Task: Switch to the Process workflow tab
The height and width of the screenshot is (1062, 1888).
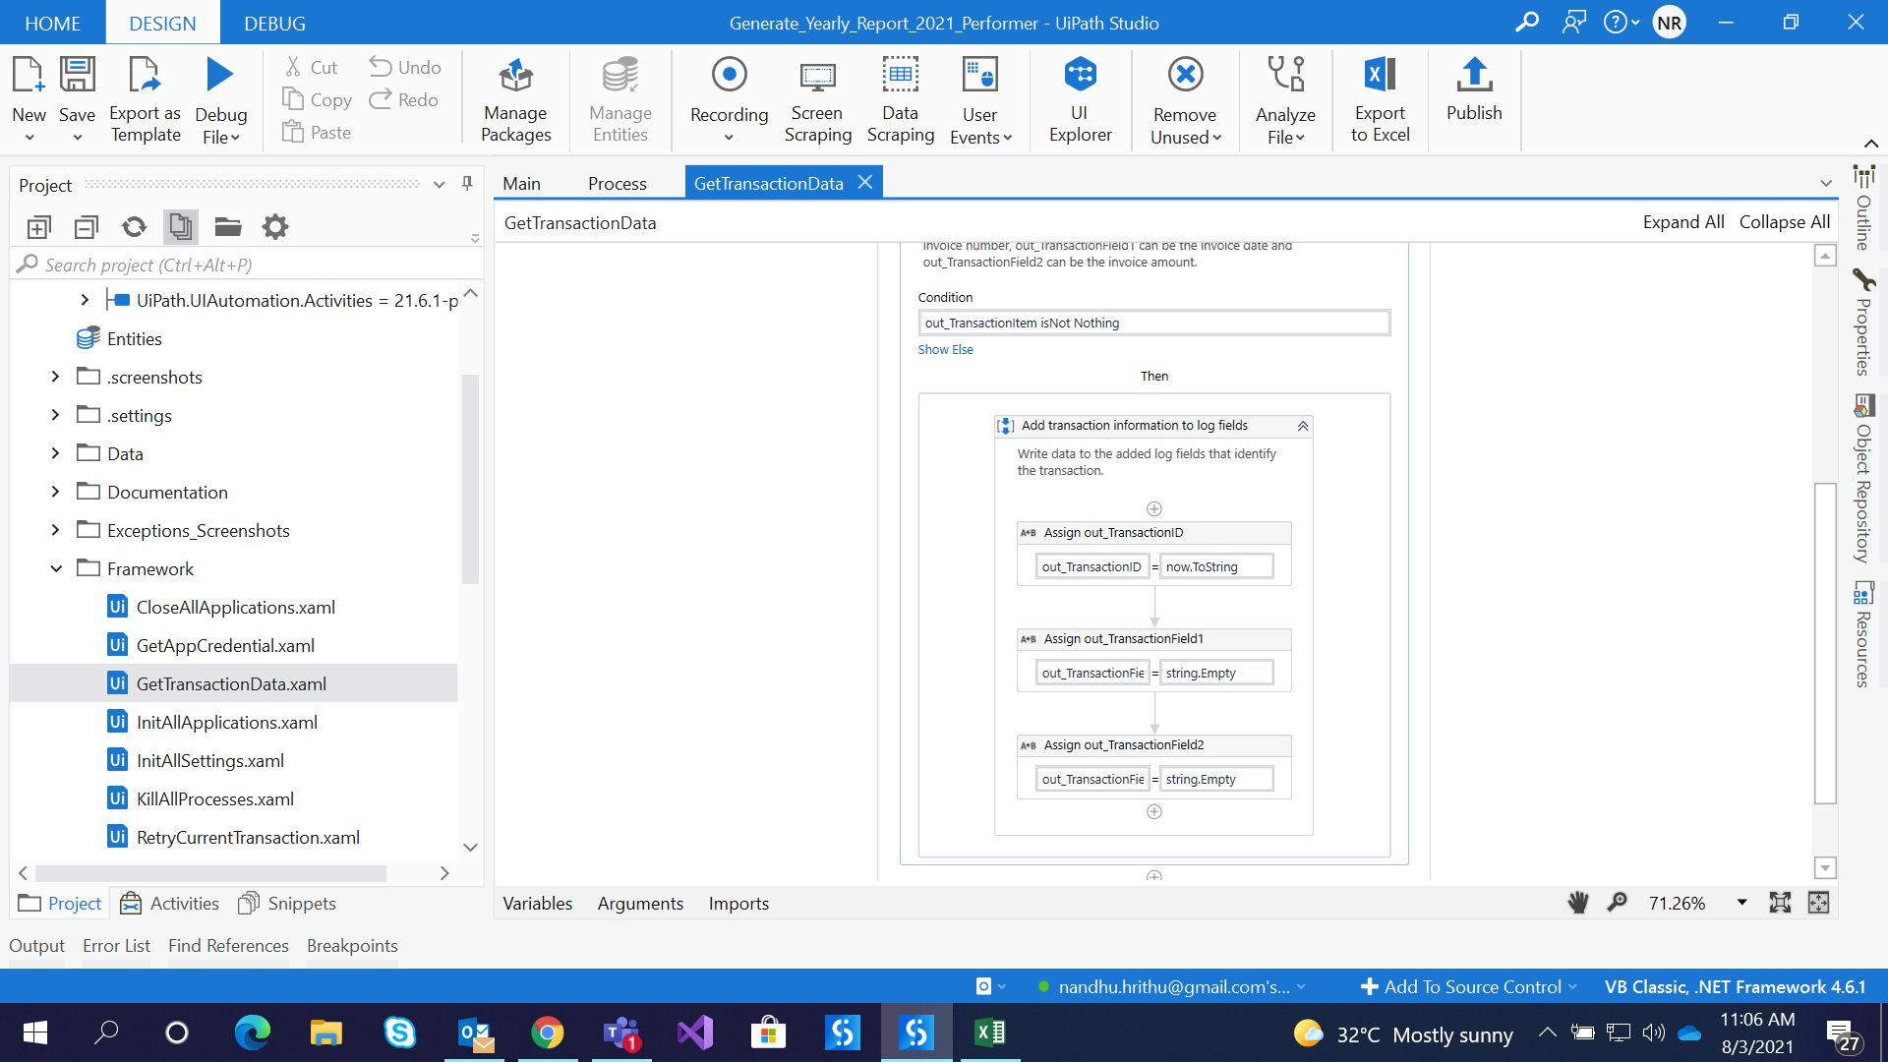Action: (617, 184)
